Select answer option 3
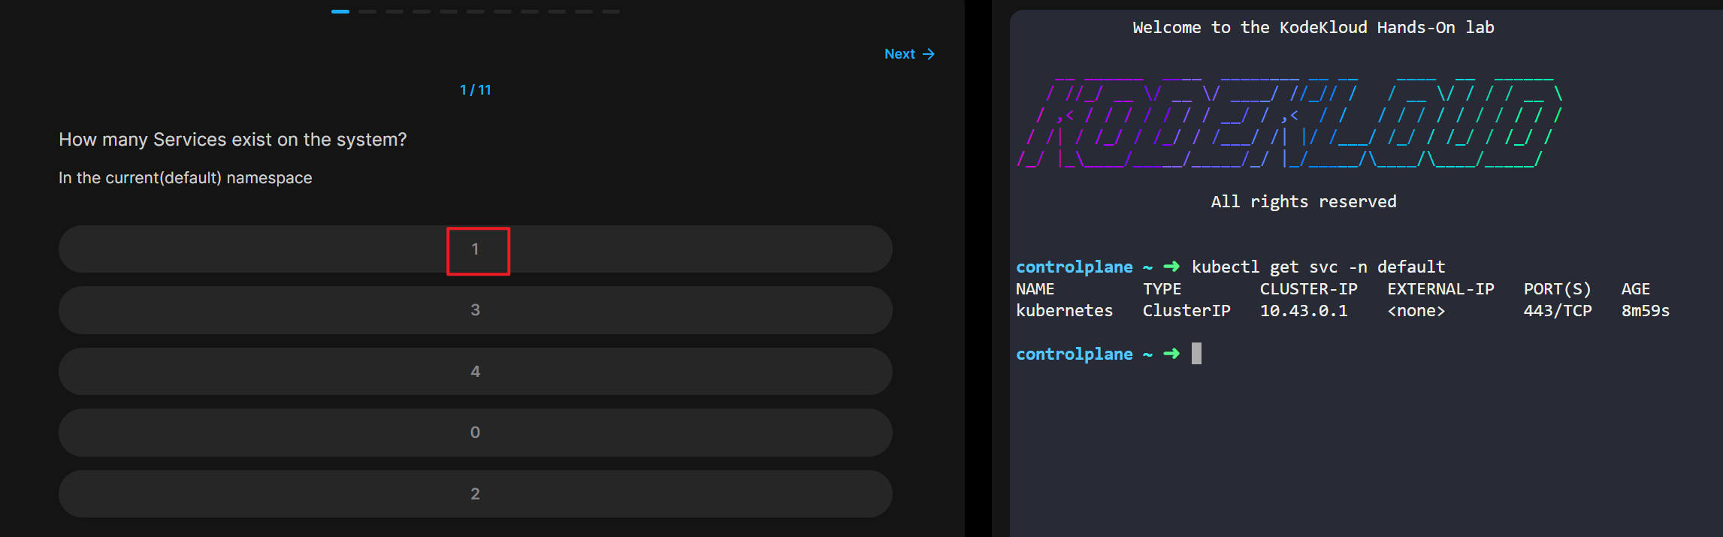The image size is (1723, 537). [476, 310]
